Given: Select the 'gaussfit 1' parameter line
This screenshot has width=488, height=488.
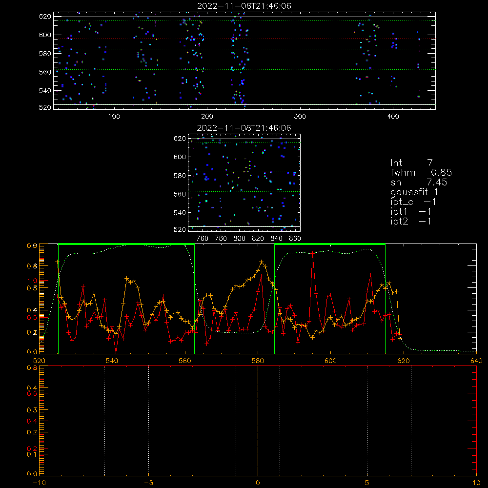Looking at the screenshot, I should [x=414, y=192].
